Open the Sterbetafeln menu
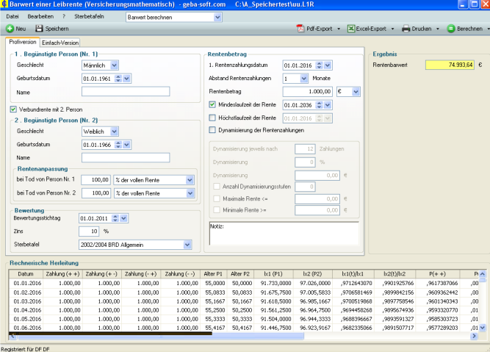 click(90, 16)
